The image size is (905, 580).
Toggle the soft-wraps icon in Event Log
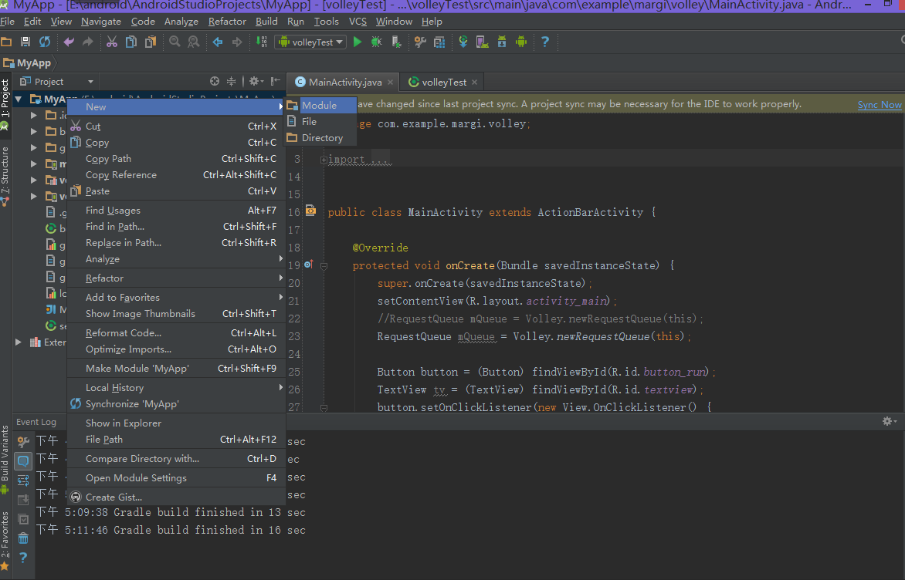pos(23,481)
